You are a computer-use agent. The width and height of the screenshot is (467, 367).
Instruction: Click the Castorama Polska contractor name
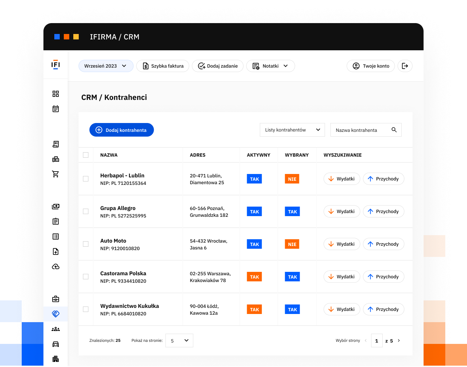(x=123, y=273)
